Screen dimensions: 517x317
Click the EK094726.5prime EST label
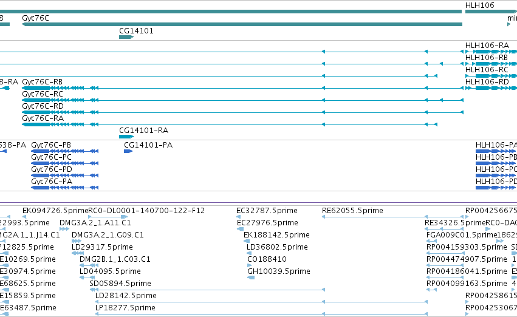55,211
